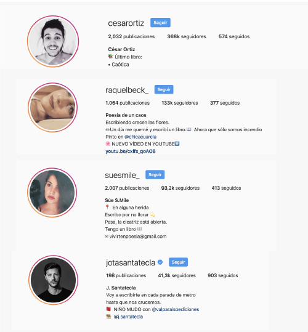Open jotasantatecla profile picture story
The height and width of the screenshot is (332, 308).
click(54, 280)
